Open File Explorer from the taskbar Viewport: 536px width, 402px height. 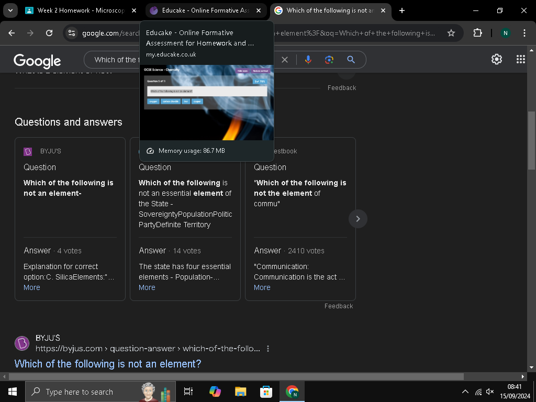coord(241,392)
